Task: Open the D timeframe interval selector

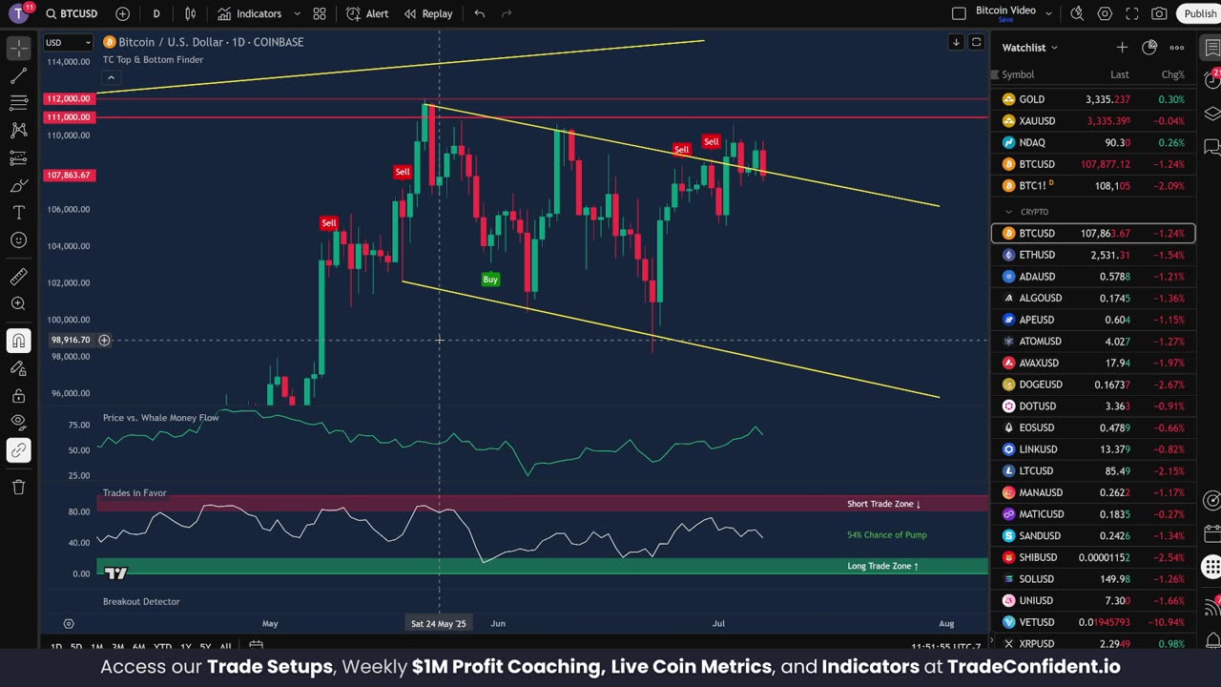Action: pyautogui.click(x=156, y=13)
